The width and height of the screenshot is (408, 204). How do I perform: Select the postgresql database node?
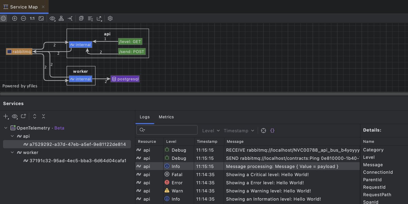[x=125, y=79]
